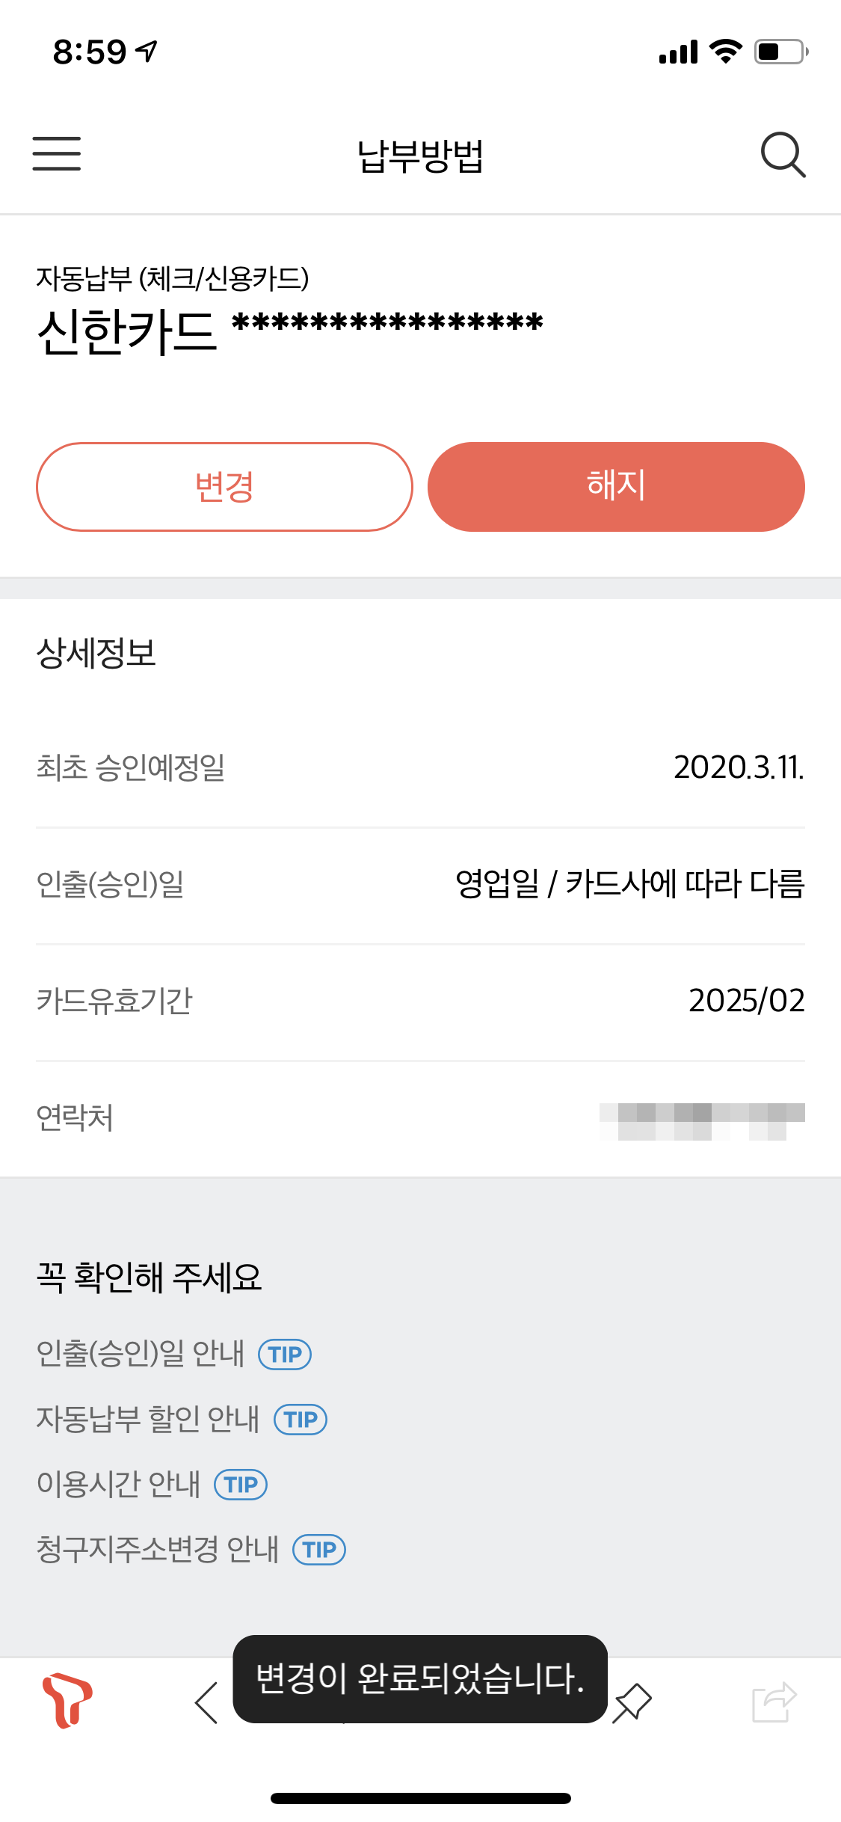Open the 자동납부 할인 안내 link
This screenshot has height=1822, width=841.
pos(148,1419)
